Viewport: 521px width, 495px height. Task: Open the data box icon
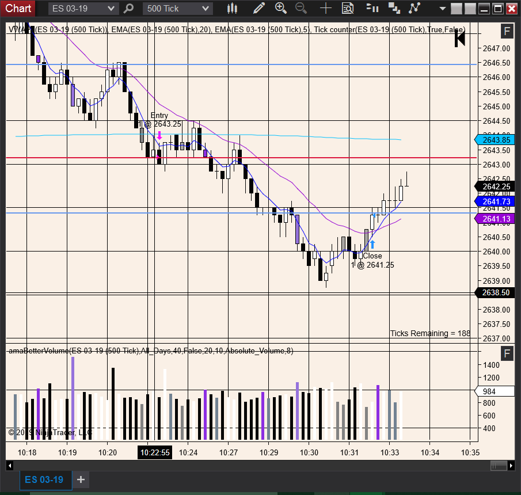pyautogui.click(x=348, y=8)
